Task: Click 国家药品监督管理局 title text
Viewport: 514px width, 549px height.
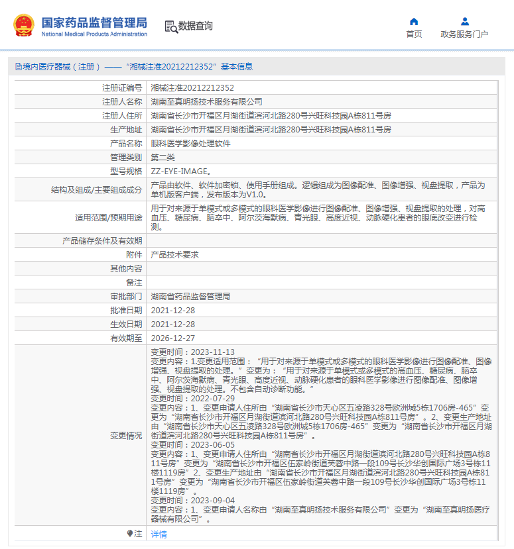Action: (94, 23)
